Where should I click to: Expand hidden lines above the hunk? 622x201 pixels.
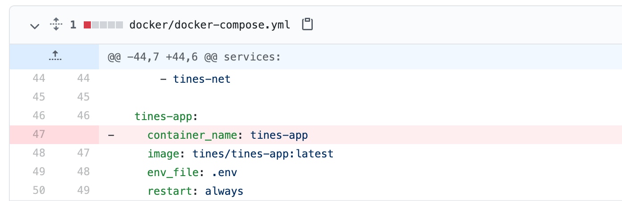pos(54,56)
